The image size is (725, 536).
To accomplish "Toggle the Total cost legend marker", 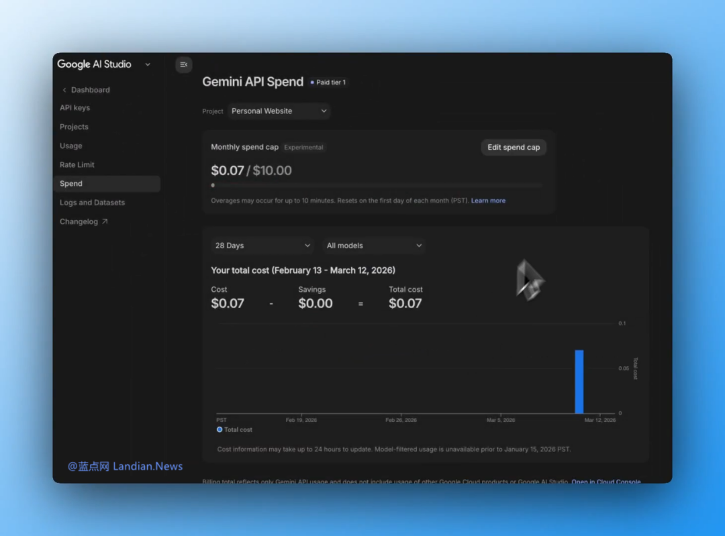I will click(x=220, y=429).
